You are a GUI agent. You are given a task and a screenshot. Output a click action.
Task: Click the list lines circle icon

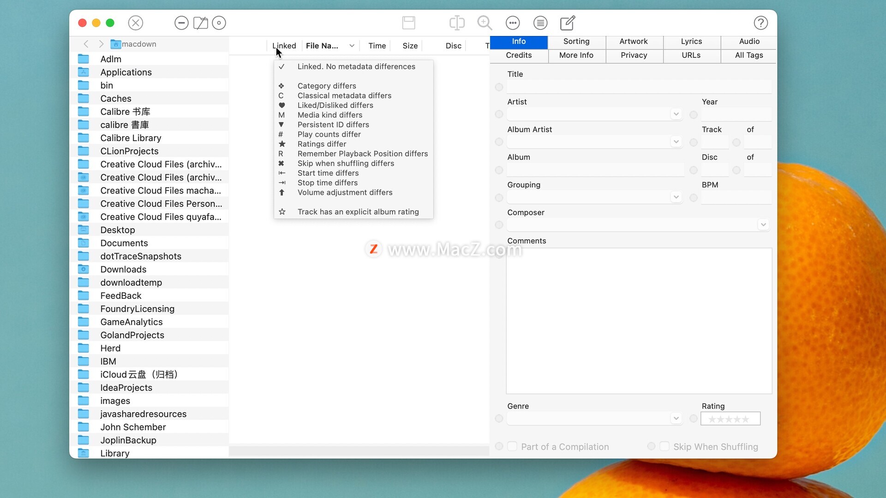pyautogui.click(x=540, y=23)
